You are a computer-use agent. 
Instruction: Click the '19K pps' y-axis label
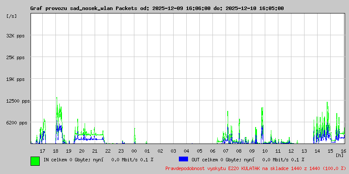15,79
